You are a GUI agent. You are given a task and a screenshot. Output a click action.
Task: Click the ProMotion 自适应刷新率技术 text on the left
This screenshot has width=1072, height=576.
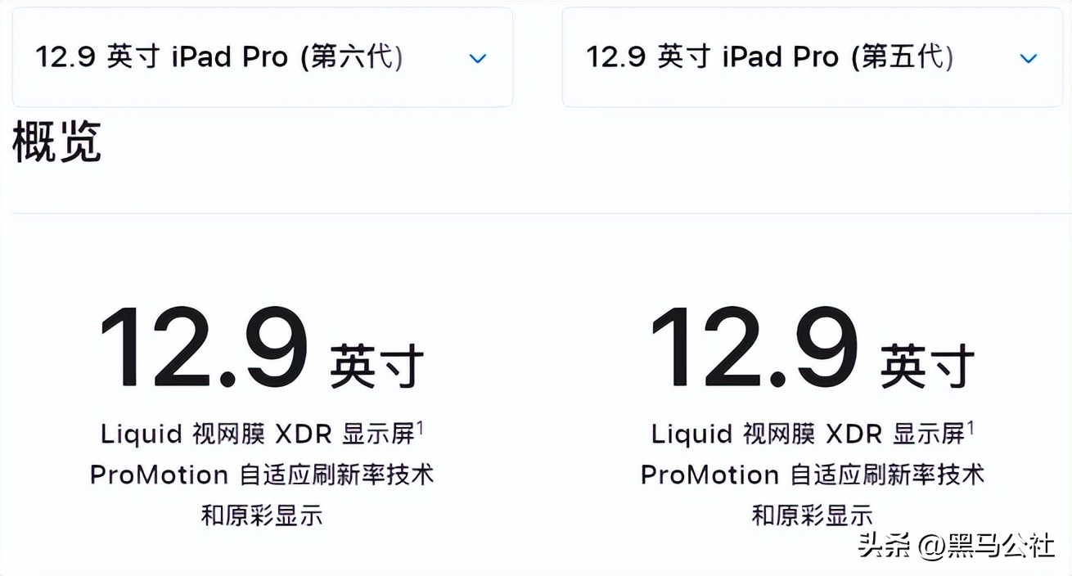pyautogui.click(x=262, y=475)
